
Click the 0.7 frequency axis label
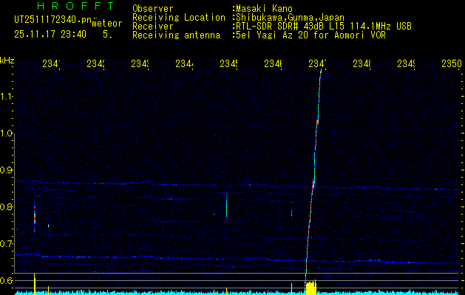pos(7,244)
